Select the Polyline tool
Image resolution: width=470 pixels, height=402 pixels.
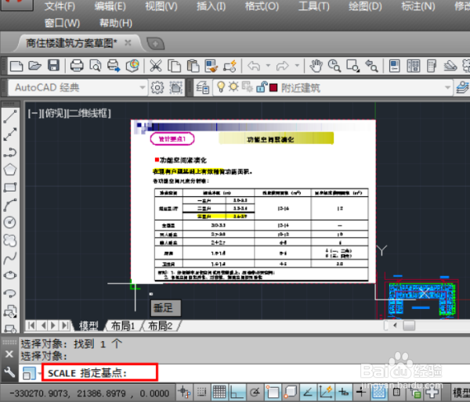(10, 153)
